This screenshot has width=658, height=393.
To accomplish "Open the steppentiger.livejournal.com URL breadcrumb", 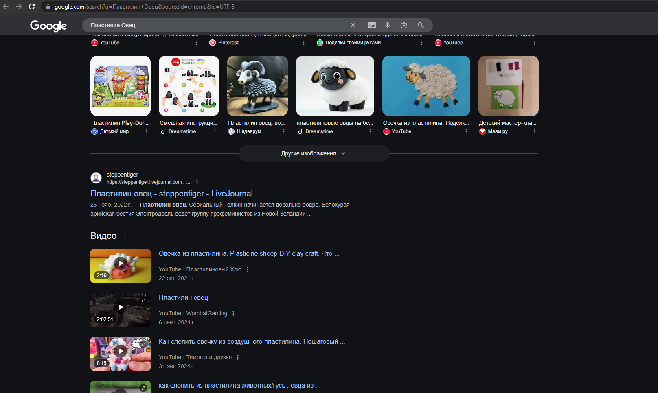I will click(148, 182).
